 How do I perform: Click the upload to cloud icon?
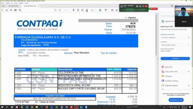11,10
